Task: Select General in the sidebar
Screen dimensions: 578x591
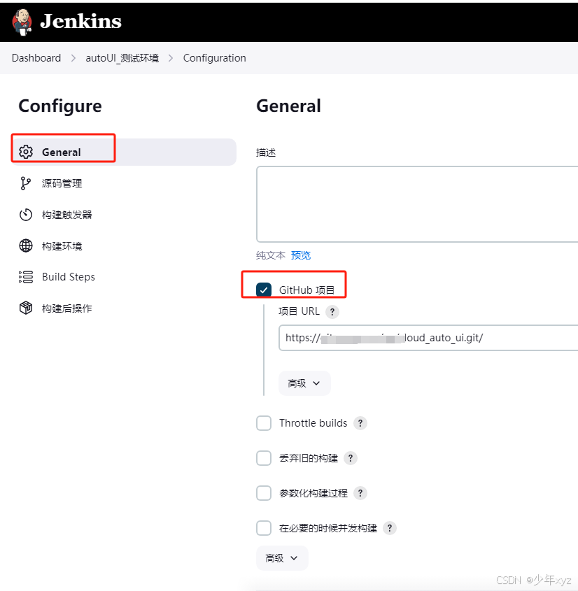Action: [x=124, y=152]
